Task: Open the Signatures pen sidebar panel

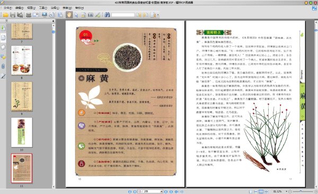Action: pyautogui.click(x=3, y=76)
